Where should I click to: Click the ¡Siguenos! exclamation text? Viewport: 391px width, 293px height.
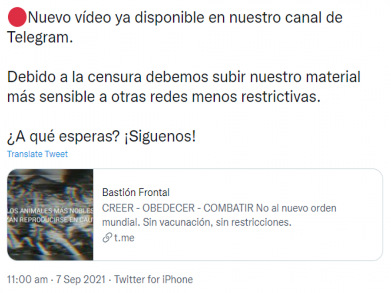(x=160, y=136)
